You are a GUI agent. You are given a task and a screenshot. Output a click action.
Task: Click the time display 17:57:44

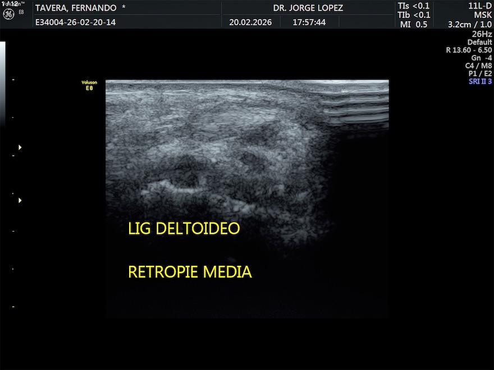point(308,23)
